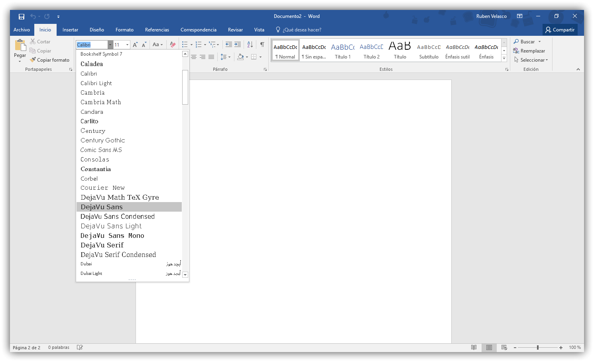Zoom out with the minus button

[515, 348]
